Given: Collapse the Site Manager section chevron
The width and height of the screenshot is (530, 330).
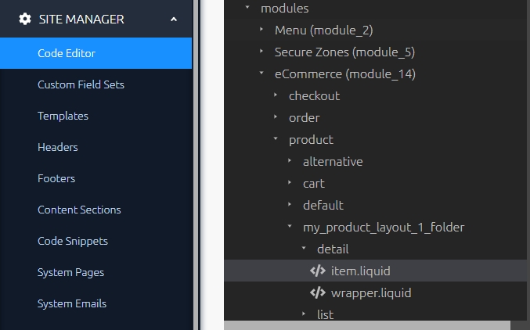Looking at the screenshot, I should [x=173, y=20].
